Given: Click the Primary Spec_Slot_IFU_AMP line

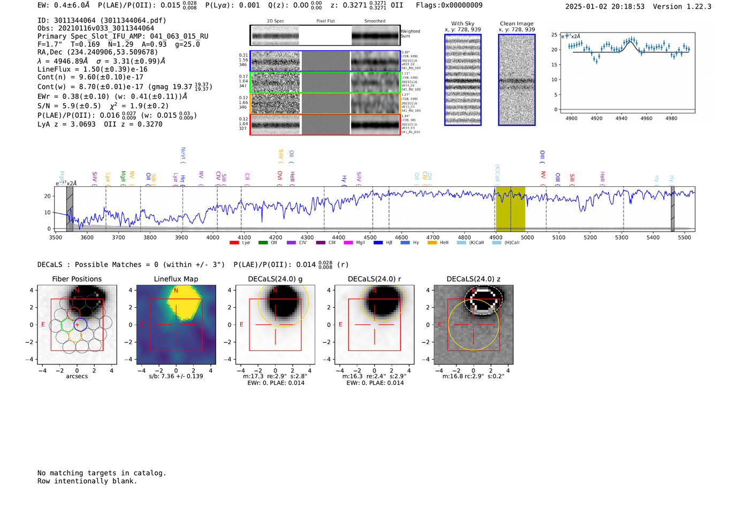Looking at the screenshot, I should pyautogui.click(x=123, y=36).
